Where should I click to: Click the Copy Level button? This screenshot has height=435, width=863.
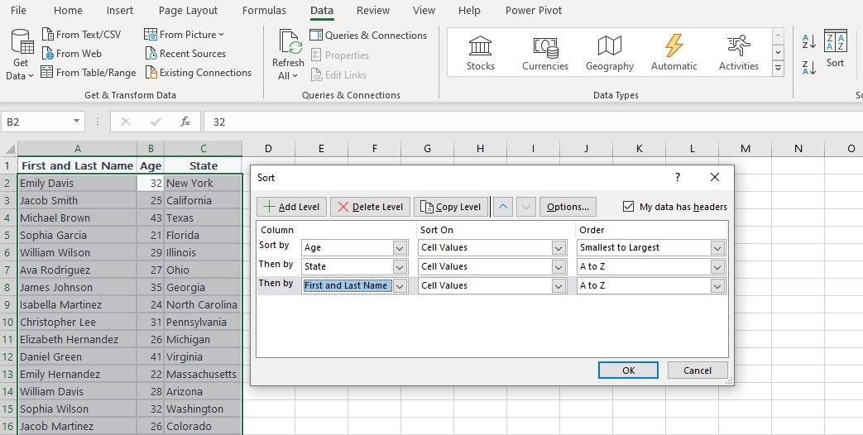pos(451,207)
